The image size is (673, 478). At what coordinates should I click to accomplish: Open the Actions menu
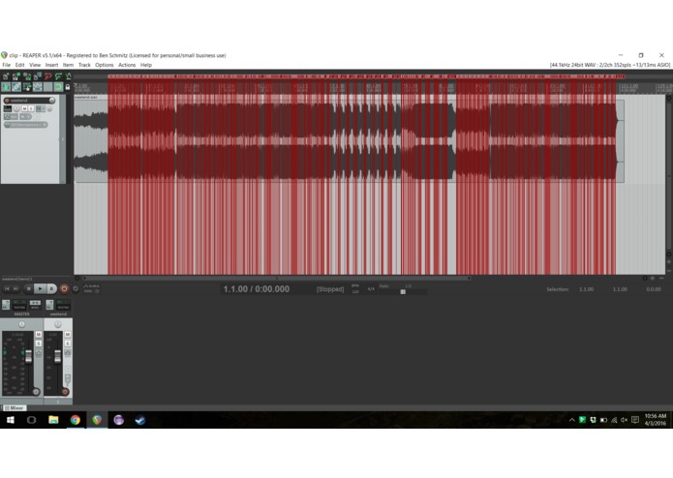127,65
